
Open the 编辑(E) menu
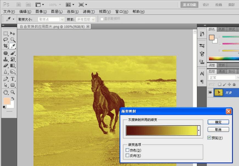coord(25,12)
